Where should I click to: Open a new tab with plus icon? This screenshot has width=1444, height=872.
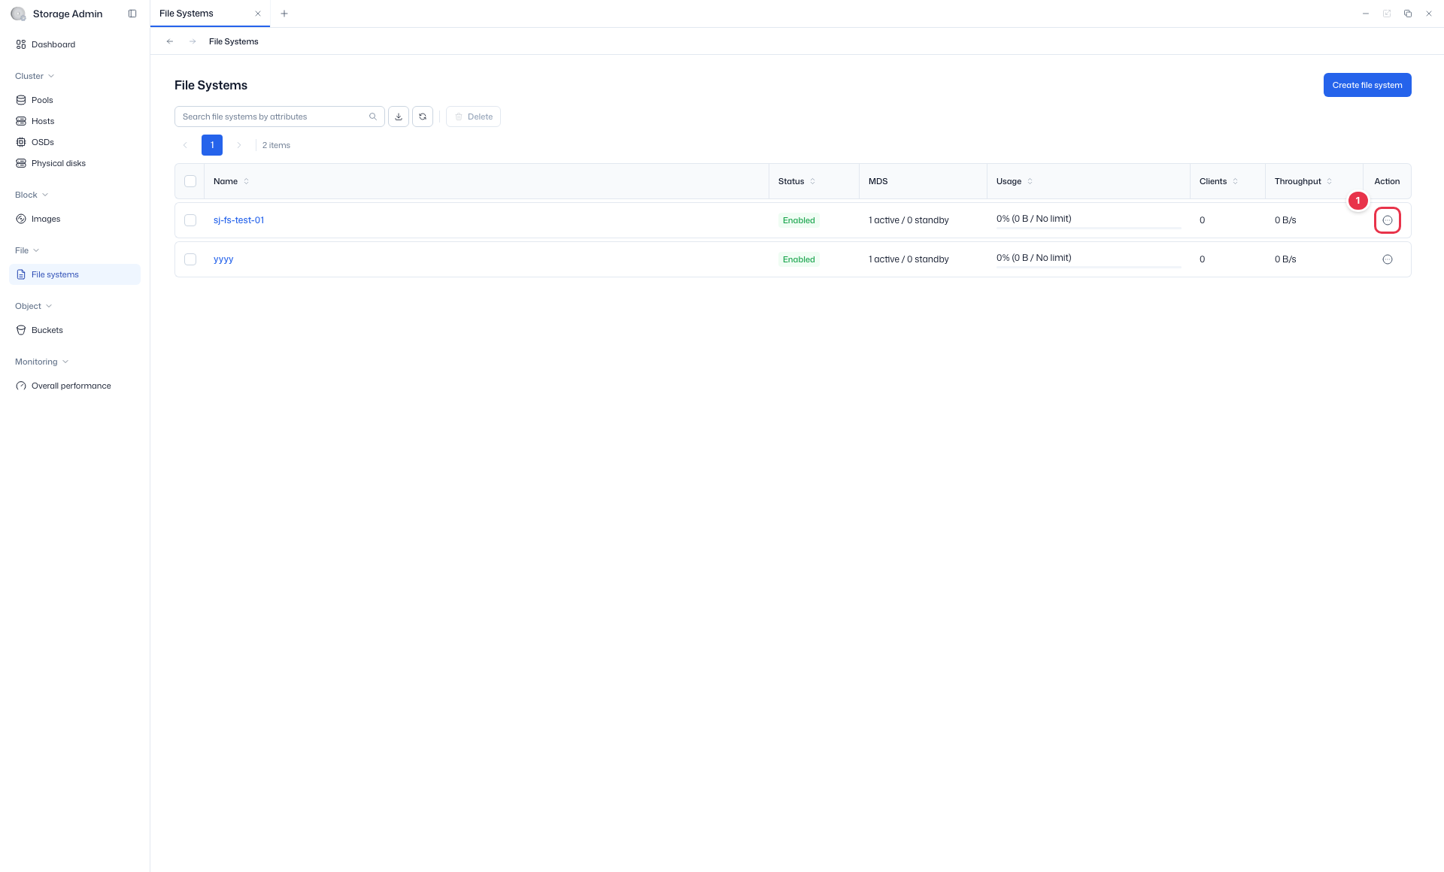click(x=284, y=14)
